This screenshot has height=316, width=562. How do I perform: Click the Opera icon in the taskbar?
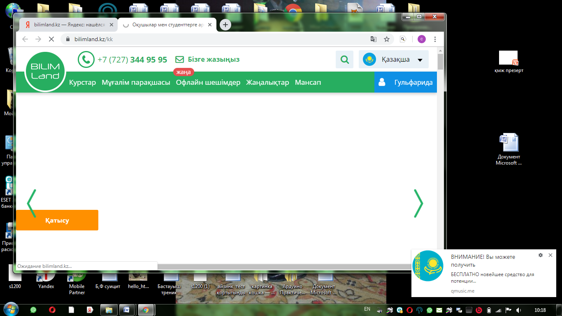[x=52, y=310]
